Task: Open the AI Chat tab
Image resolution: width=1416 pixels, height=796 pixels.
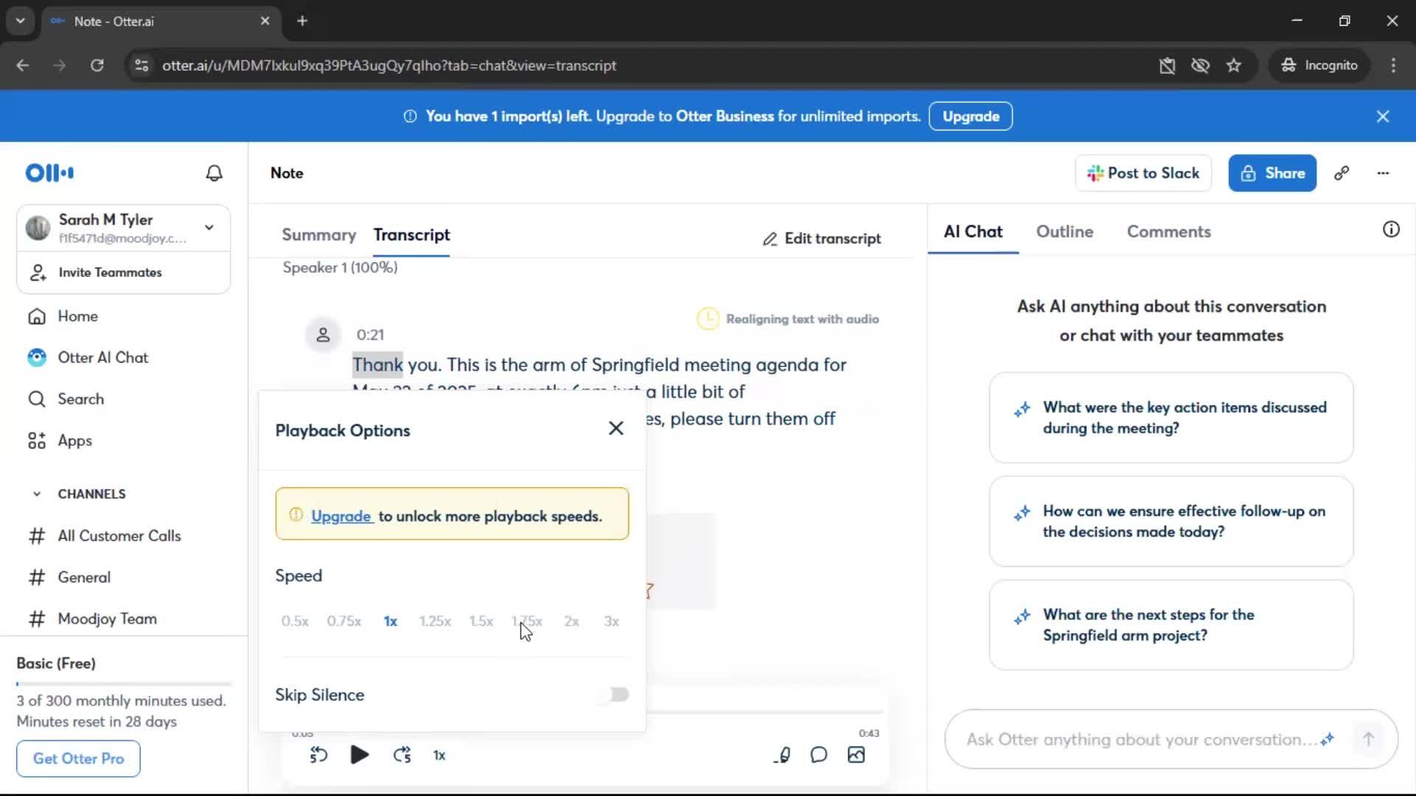Action: tap(973, 231)
